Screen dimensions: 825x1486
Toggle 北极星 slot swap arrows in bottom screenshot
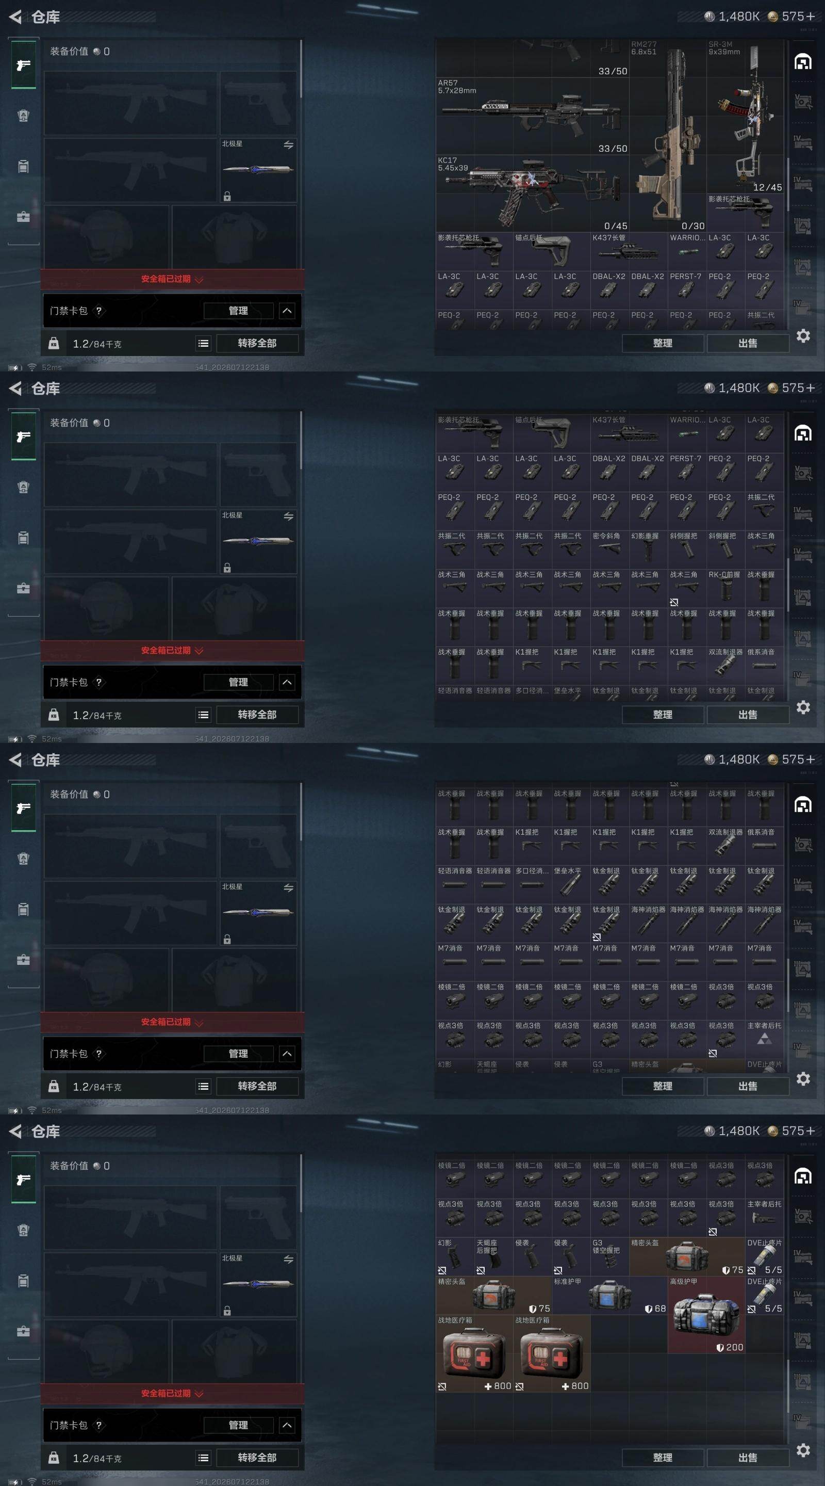click(288, 1259)
